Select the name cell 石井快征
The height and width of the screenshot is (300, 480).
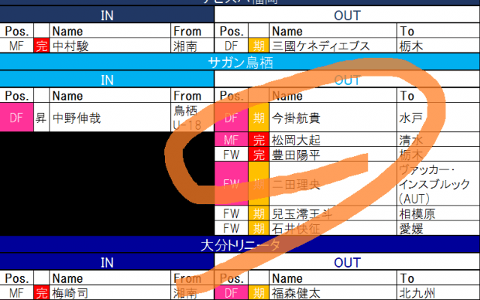[x=333, y=228]
